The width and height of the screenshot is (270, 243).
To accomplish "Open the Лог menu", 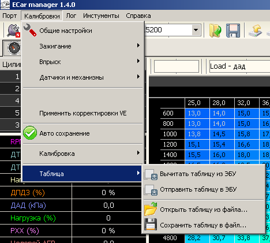I will 71,16.
